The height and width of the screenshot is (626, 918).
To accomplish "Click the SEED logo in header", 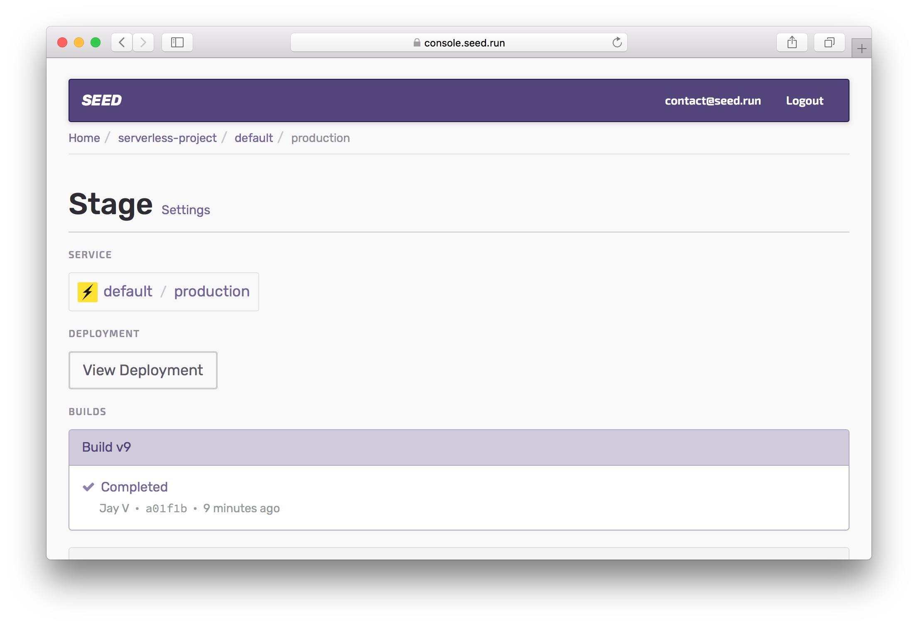I will point(102,100).
